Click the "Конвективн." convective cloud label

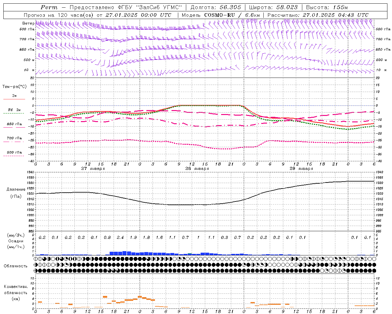16,287
